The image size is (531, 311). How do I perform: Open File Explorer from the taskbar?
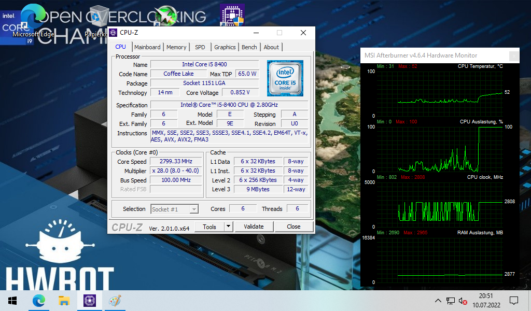click(x=64, y=301)
